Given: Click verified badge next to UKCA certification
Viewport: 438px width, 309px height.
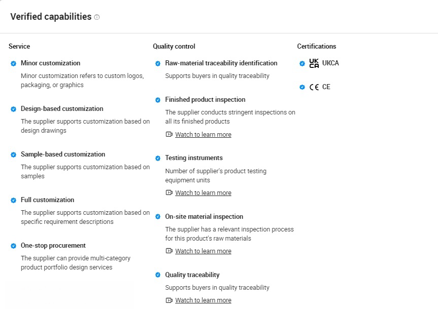Looking at the screenshot, I should [x=302, y=64].
